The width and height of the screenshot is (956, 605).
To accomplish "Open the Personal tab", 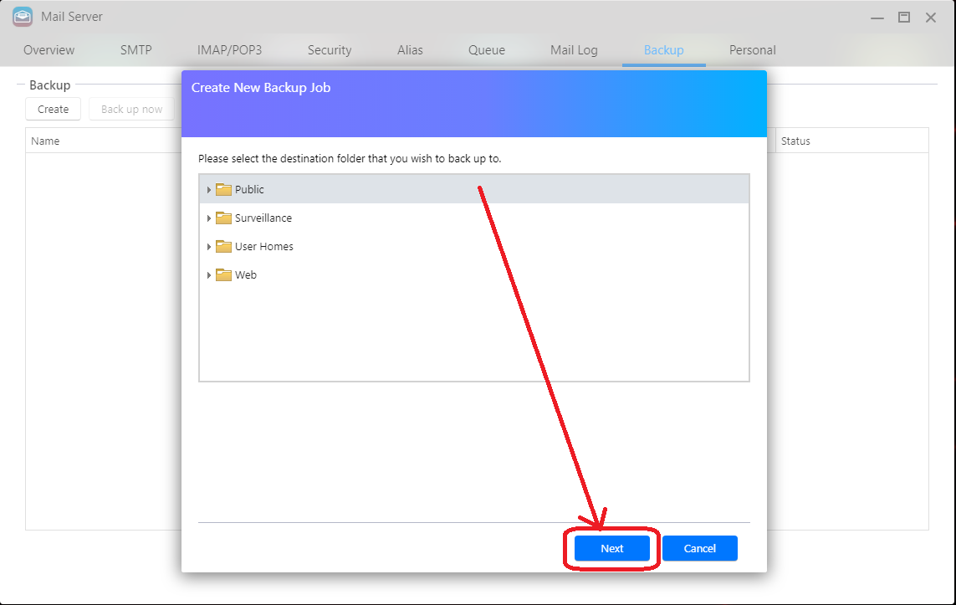I will point(753,50).
